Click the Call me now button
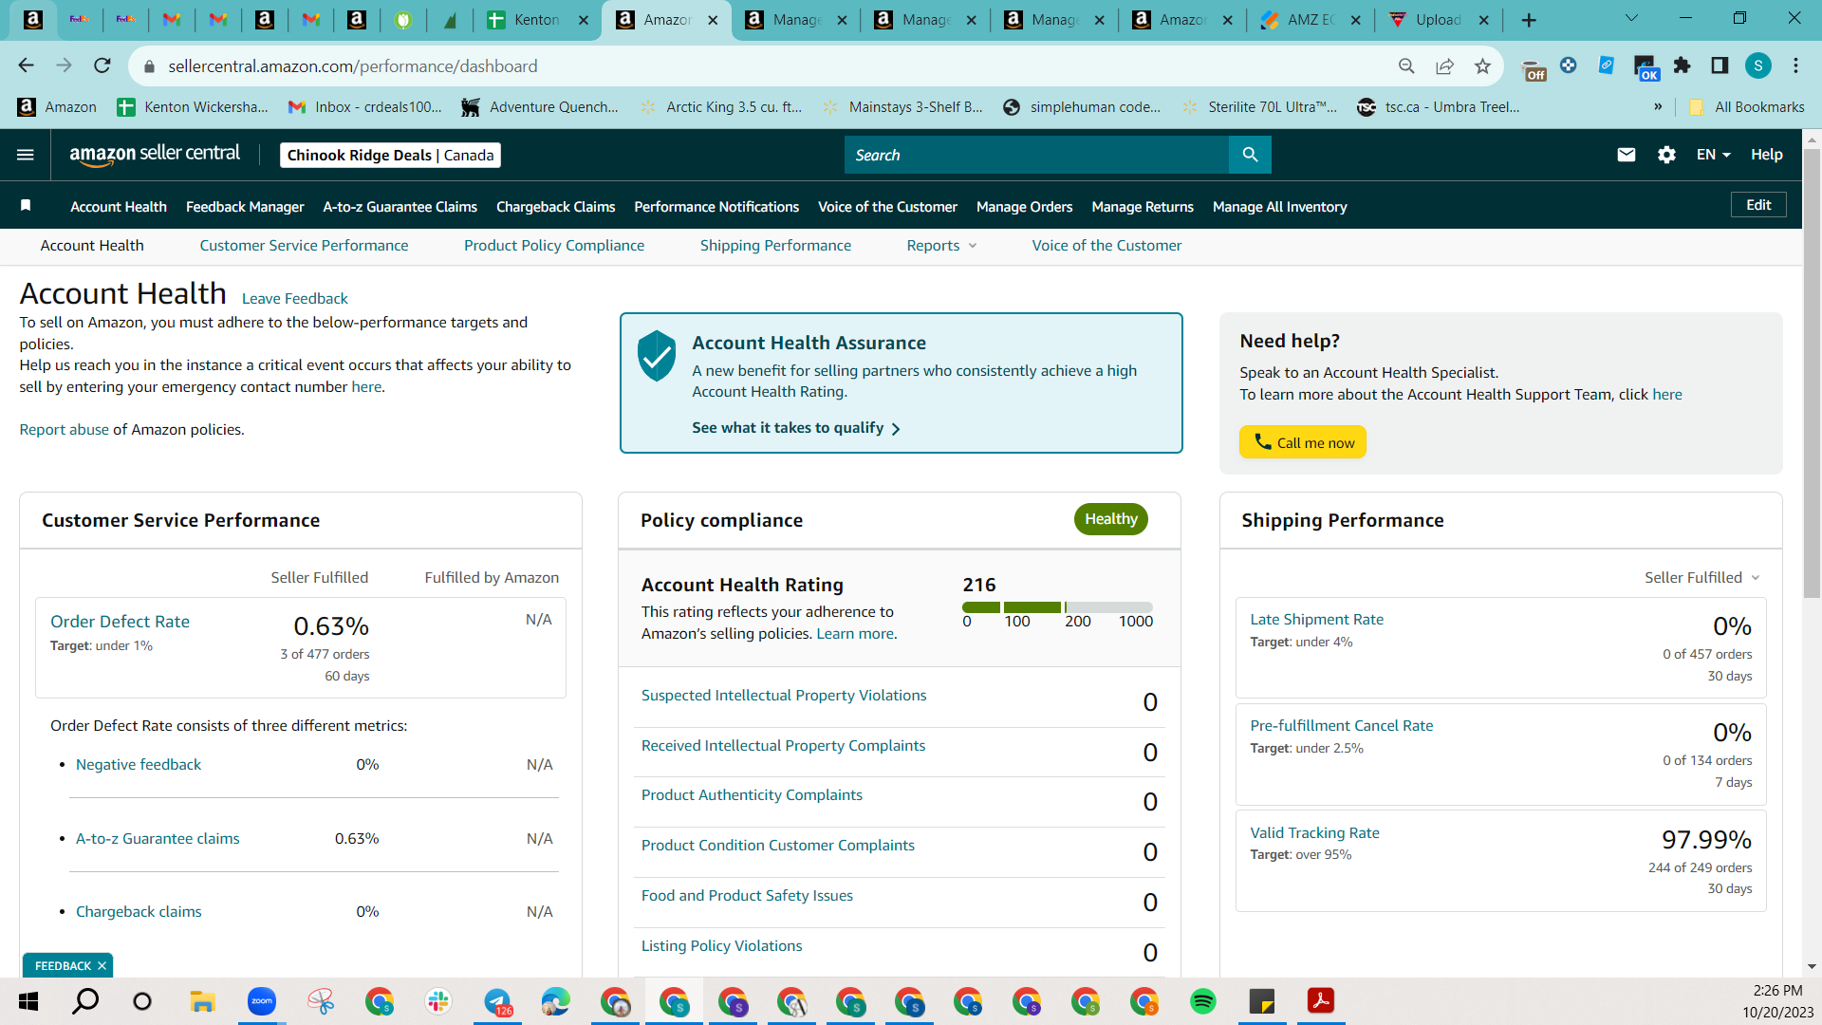 pyautogui.click(x=1302, y=442)
